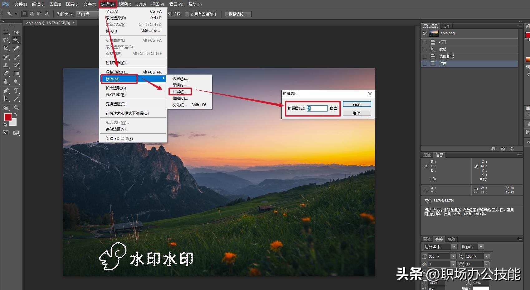The height and width of the screenshot is (290, 530).
Task: Click the red foreground color swatch
Action: coord(8,117)
